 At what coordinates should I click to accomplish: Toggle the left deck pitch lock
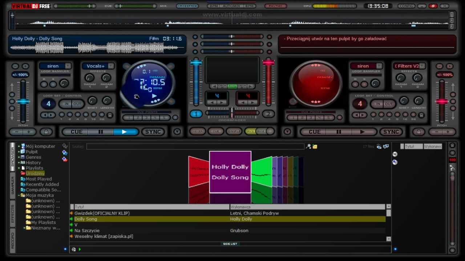coord(46,132)
